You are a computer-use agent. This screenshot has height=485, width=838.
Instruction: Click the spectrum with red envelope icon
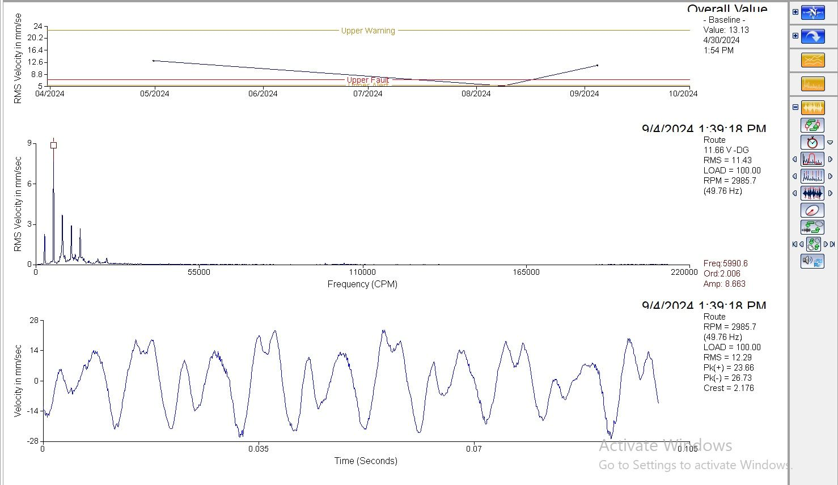pyautogui.click(x=812, y=159)
